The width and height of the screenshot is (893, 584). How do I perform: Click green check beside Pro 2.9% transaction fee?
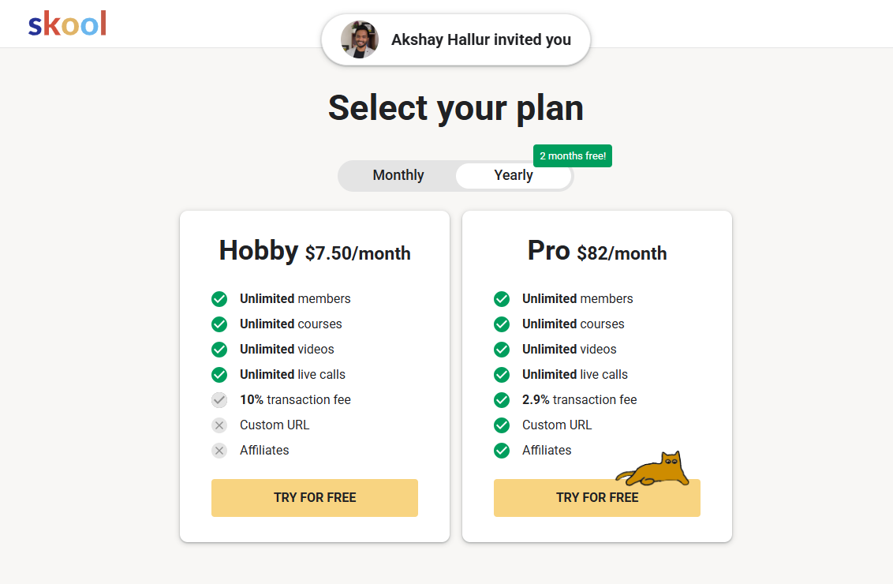click(x=502, y=400)
